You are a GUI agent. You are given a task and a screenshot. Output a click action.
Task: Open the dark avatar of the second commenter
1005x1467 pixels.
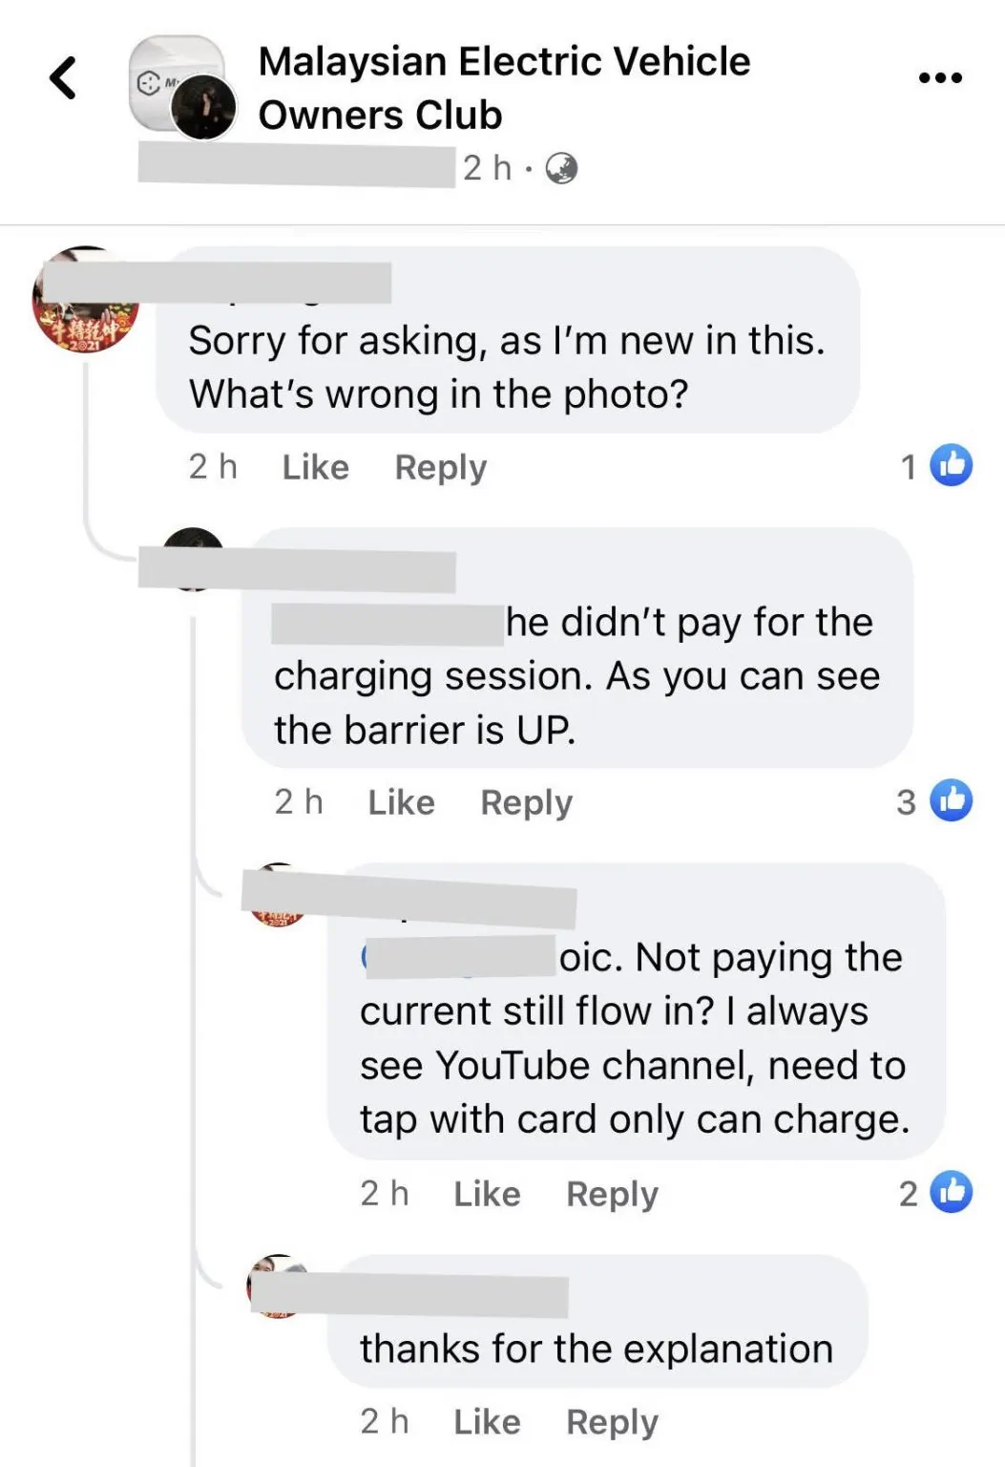193,560
